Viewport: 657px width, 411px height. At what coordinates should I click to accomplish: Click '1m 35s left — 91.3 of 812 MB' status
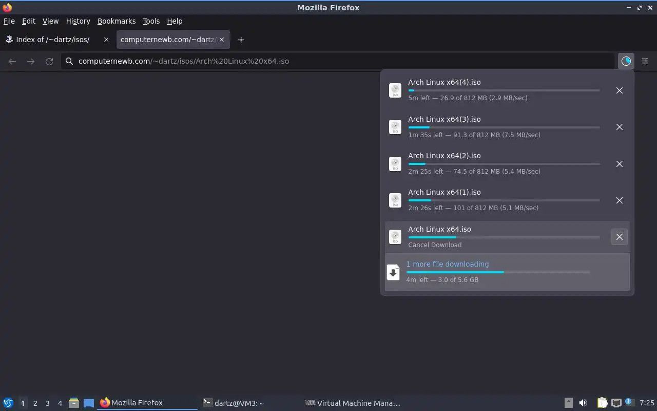click(x=474, y=135)
